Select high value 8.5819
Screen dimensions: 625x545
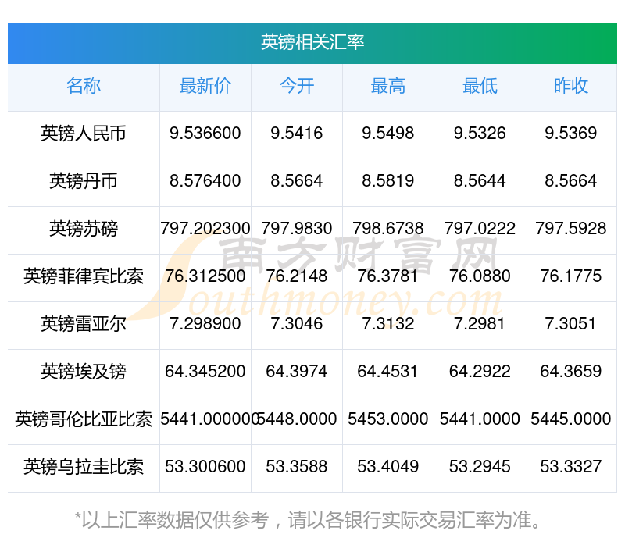(x=387, y=181)
